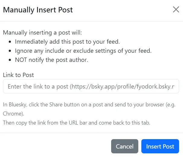Click bullet dot before "Immediately add this post"
Screen dimensions: 183x157
tap(11, 42)
